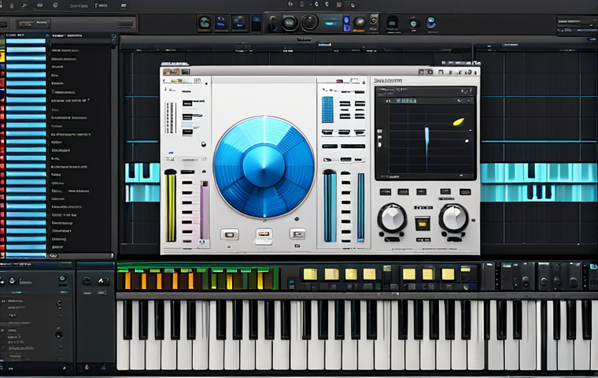Select the upper cyan clip right of the plugin window
598x378 pixels.
click(x=539, y=172)
